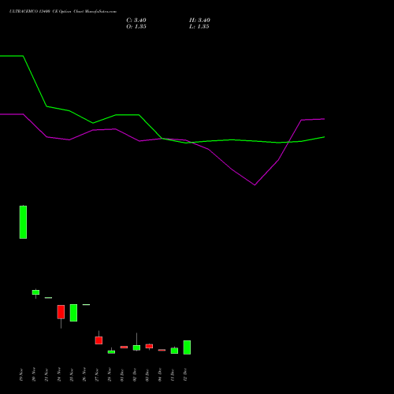Click the "04 Dec" date label
Viewport: 394px width, 394px height.
(x=160, y=374)
